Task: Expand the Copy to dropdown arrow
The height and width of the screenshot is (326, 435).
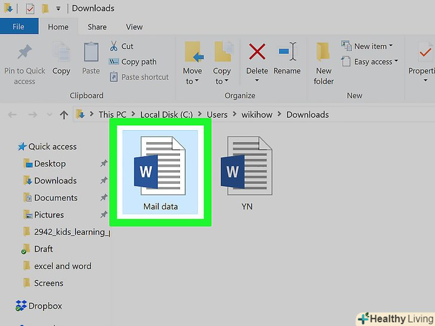Action: click(226, 81)
